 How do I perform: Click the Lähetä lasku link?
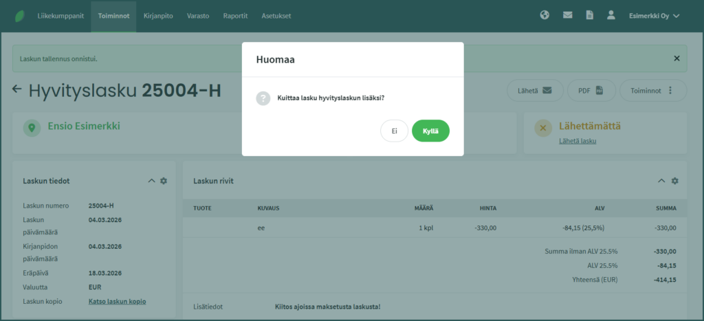point(577,141)
